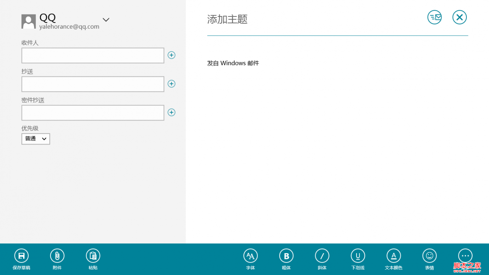Click the 密件抄送 BCC input field
Screen dimensions: 489x275
(x=93, y=113)
